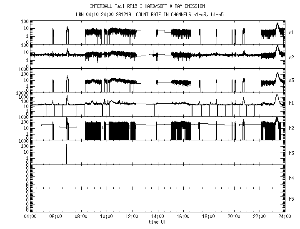Click the h4 channel label
The image size is (300, 229).
click(292, 178)
